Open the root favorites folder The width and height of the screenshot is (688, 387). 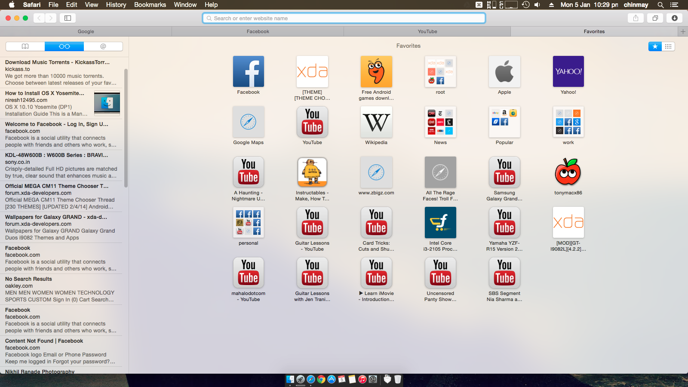tap(440, 71)
